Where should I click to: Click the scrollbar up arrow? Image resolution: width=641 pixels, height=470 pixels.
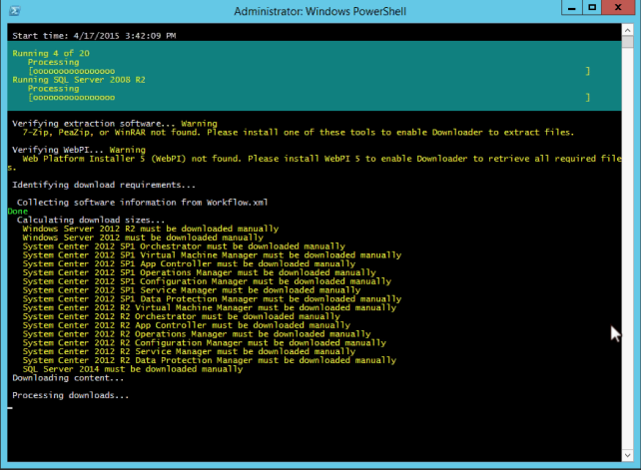pyautogui.click(x=627, y=30)
